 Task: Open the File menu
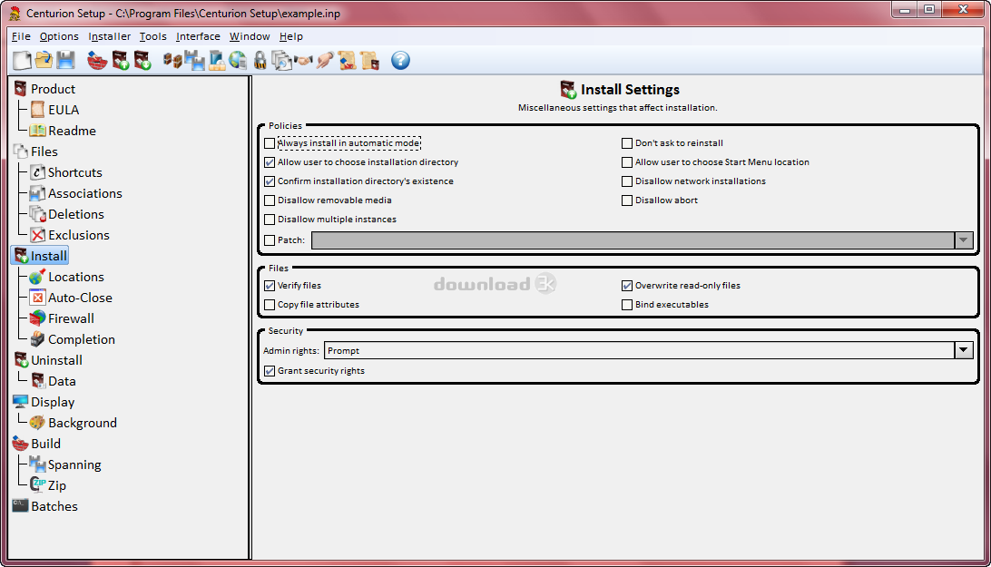coord(21,36)
